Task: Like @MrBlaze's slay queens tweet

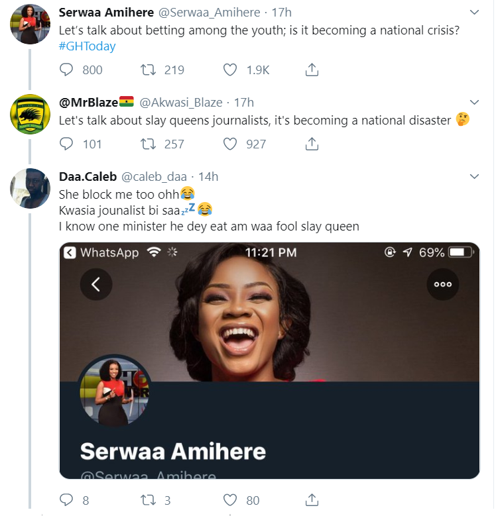Action: pyautogui.click(x=230, y=144)
